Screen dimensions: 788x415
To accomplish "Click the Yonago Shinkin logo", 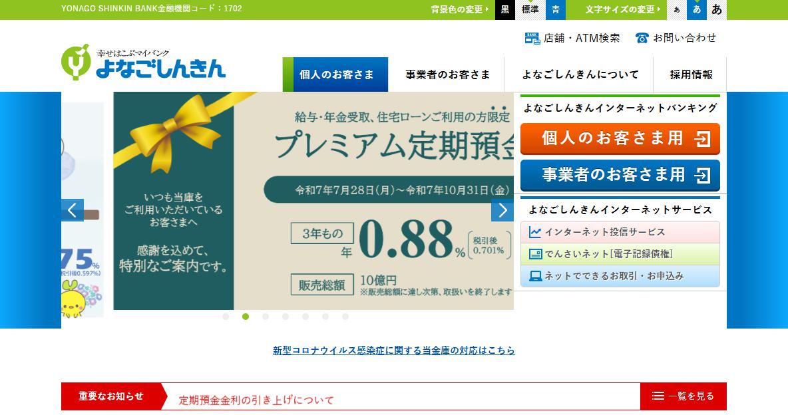I will click(x=143, y=63).
